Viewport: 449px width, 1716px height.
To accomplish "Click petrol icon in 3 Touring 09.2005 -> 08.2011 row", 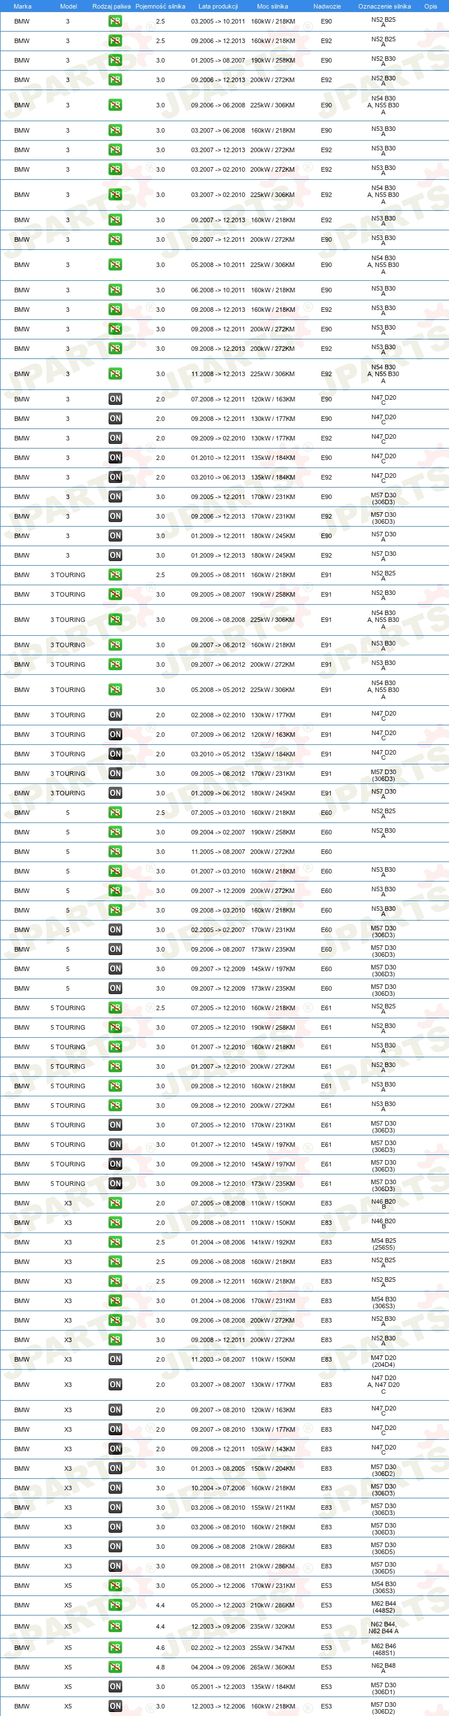I will pos(115,574).
